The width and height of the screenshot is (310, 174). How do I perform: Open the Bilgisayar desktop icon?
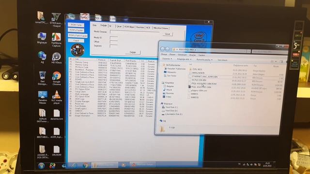click(x=42, y=38)
